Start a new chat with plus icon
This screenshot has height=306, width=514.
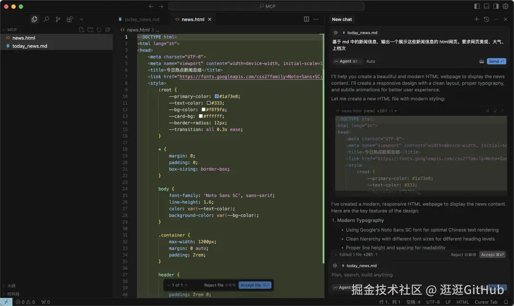click(476, 20)
